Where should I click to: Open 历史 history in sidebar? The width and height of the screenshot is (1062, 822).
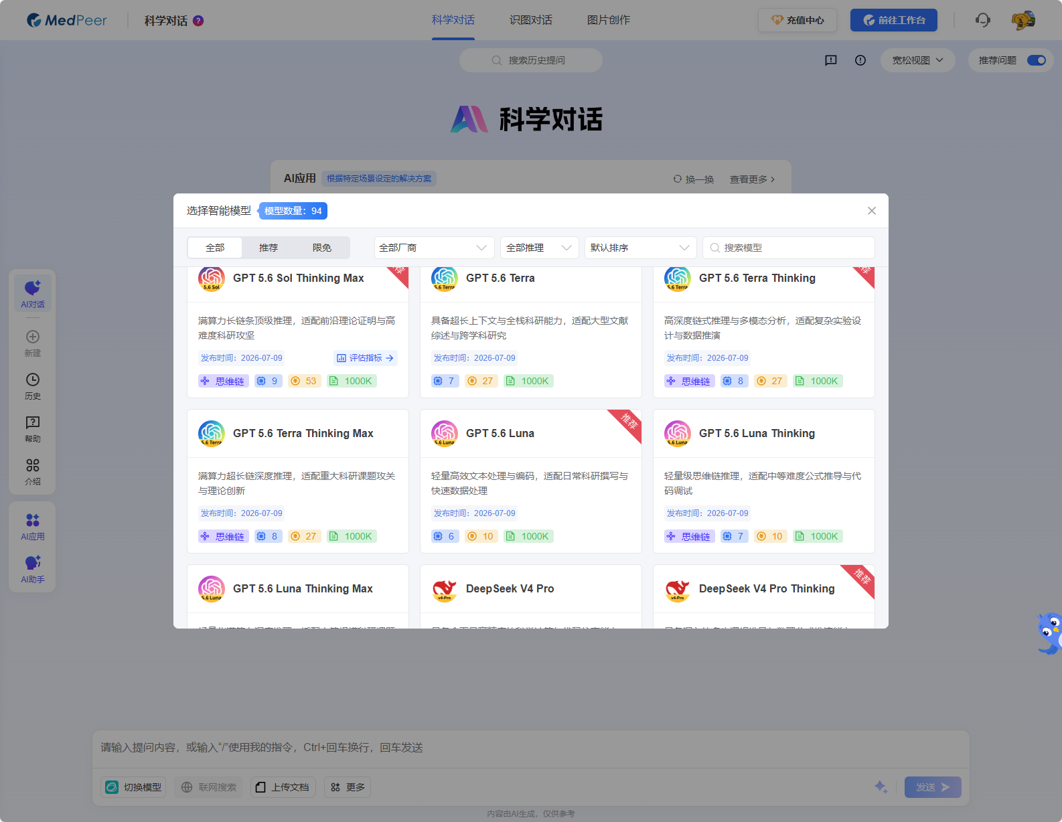33,386
